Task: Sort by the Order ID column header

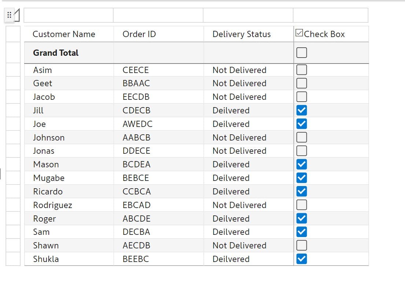Action: pos(139,34)
